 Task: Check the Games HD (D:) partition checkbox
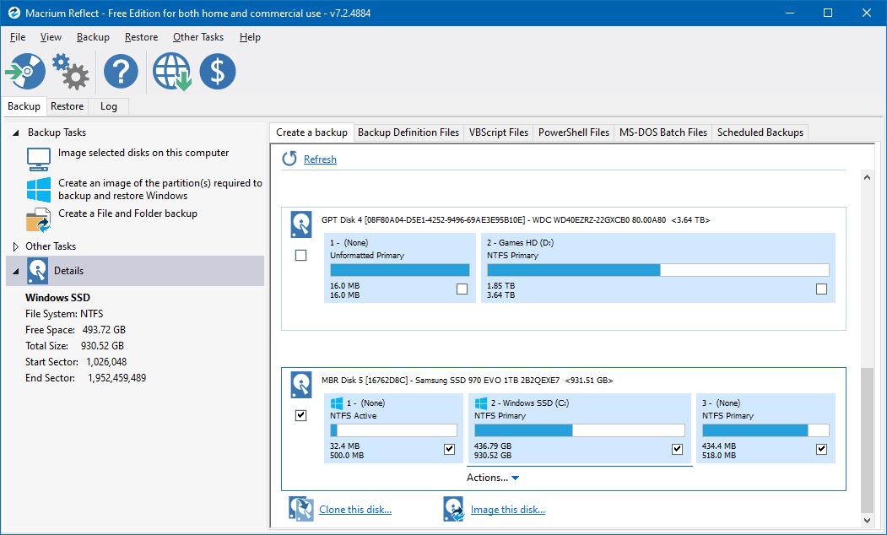[821, 289]
